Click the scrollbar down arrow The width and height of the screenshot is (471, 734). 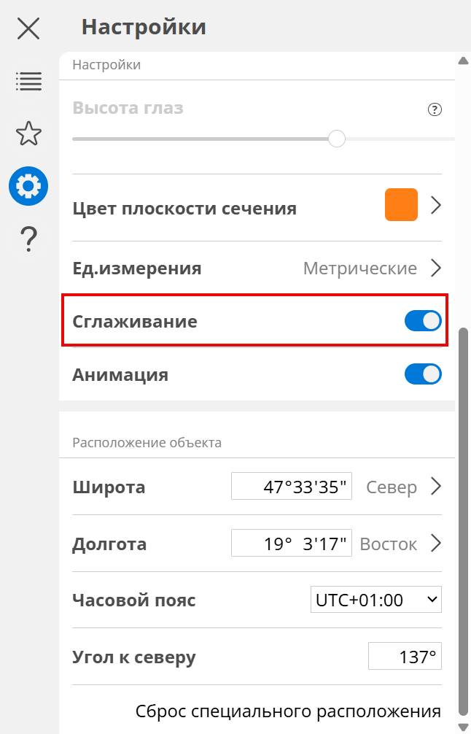[x=462, y=726]
